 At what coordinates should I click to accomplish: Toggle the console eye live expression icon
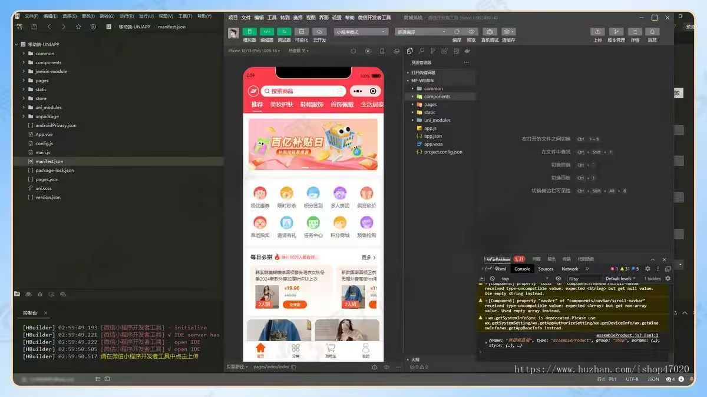[x=559, y=279]
